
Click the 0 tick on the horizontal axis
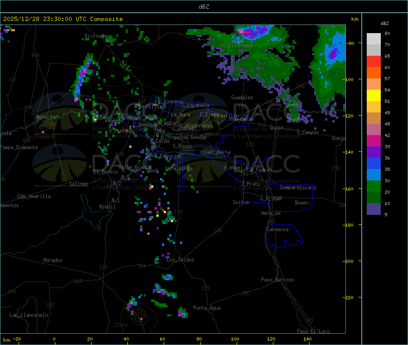coord(54,339)
